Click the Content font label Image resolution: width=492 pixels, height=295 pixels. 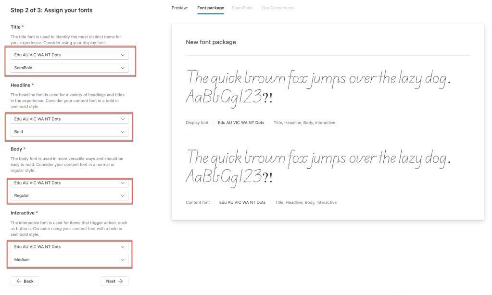pos(198,203)
